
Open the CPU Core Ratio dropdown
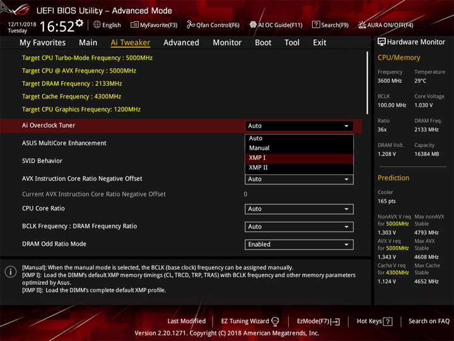299,209
